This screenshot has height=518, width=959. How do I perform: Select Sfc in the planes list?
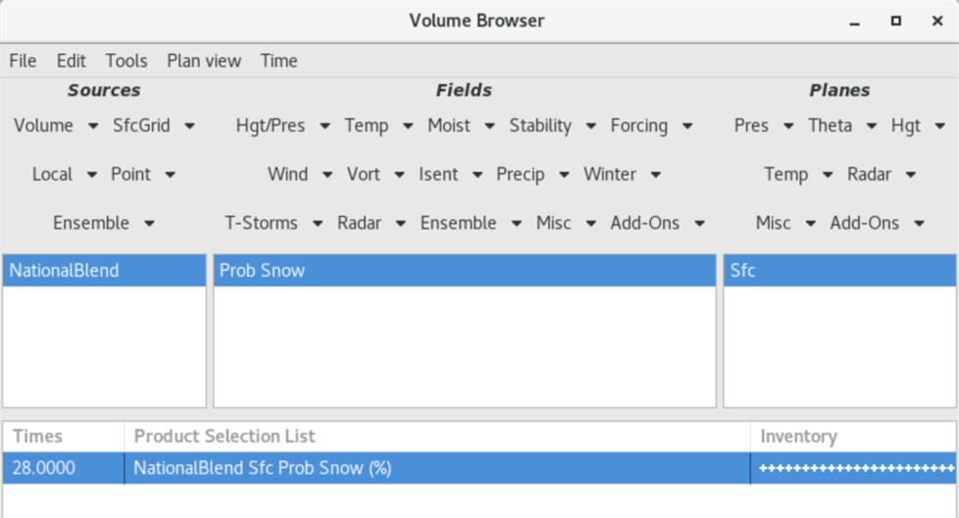[x=839, y=271]
